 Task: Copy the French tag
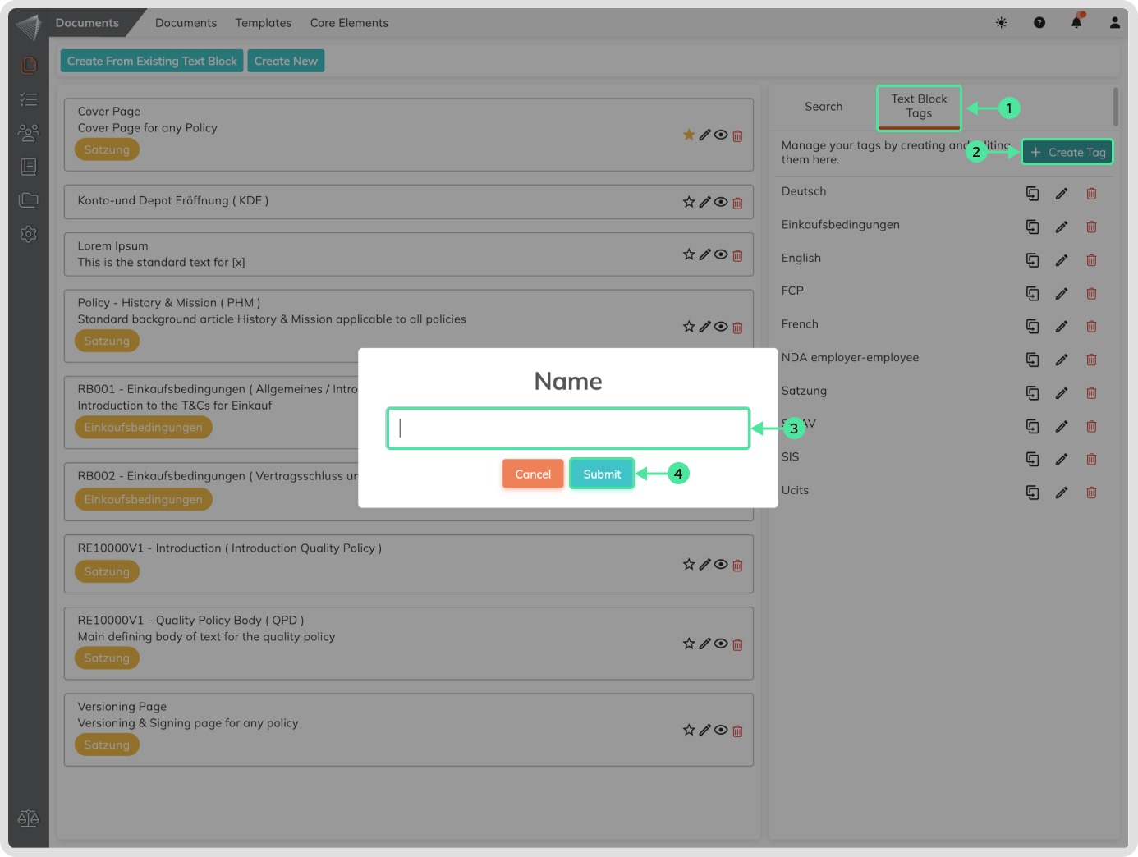click(x=1032, y=327)
